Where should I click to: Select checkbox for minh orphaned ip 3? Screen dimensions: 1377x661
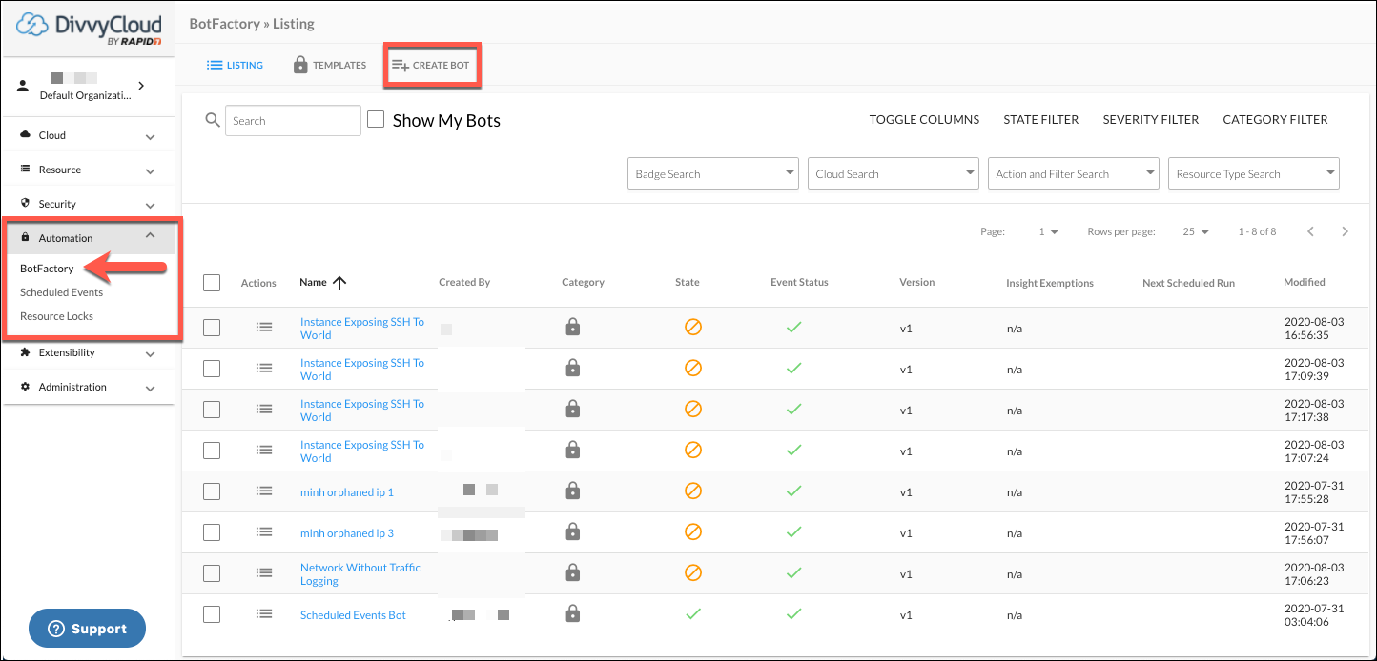[212, 531]
